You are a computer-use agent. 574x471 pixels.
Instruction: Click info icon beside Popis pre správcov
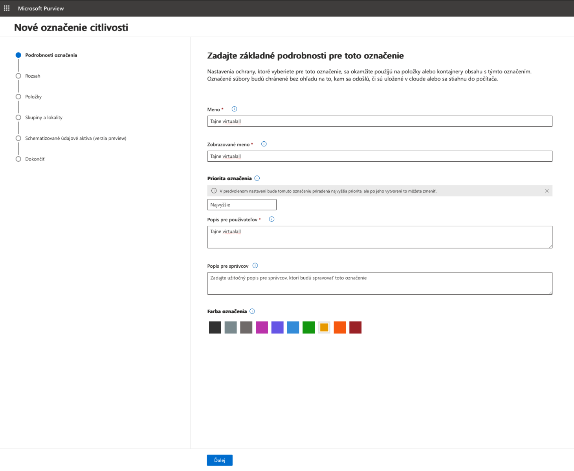click(x=255, y=266)
